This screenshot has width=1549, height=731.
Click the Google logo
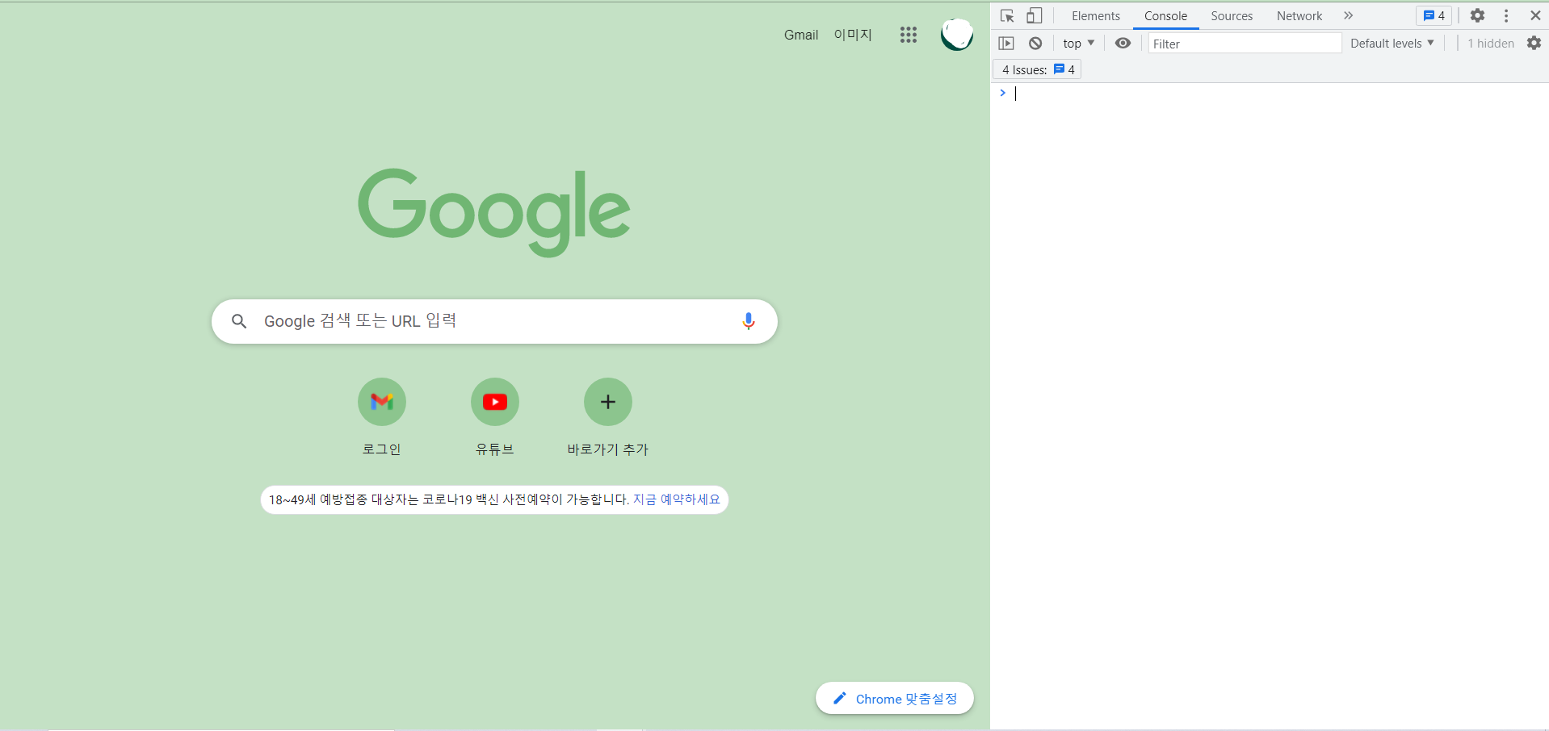pyautogui.click(x=493, y=212)
